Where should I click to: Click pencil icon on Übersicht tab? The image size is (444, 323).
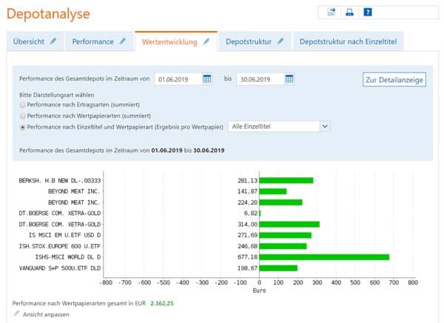pyautogui.click(x=53, y=41)
